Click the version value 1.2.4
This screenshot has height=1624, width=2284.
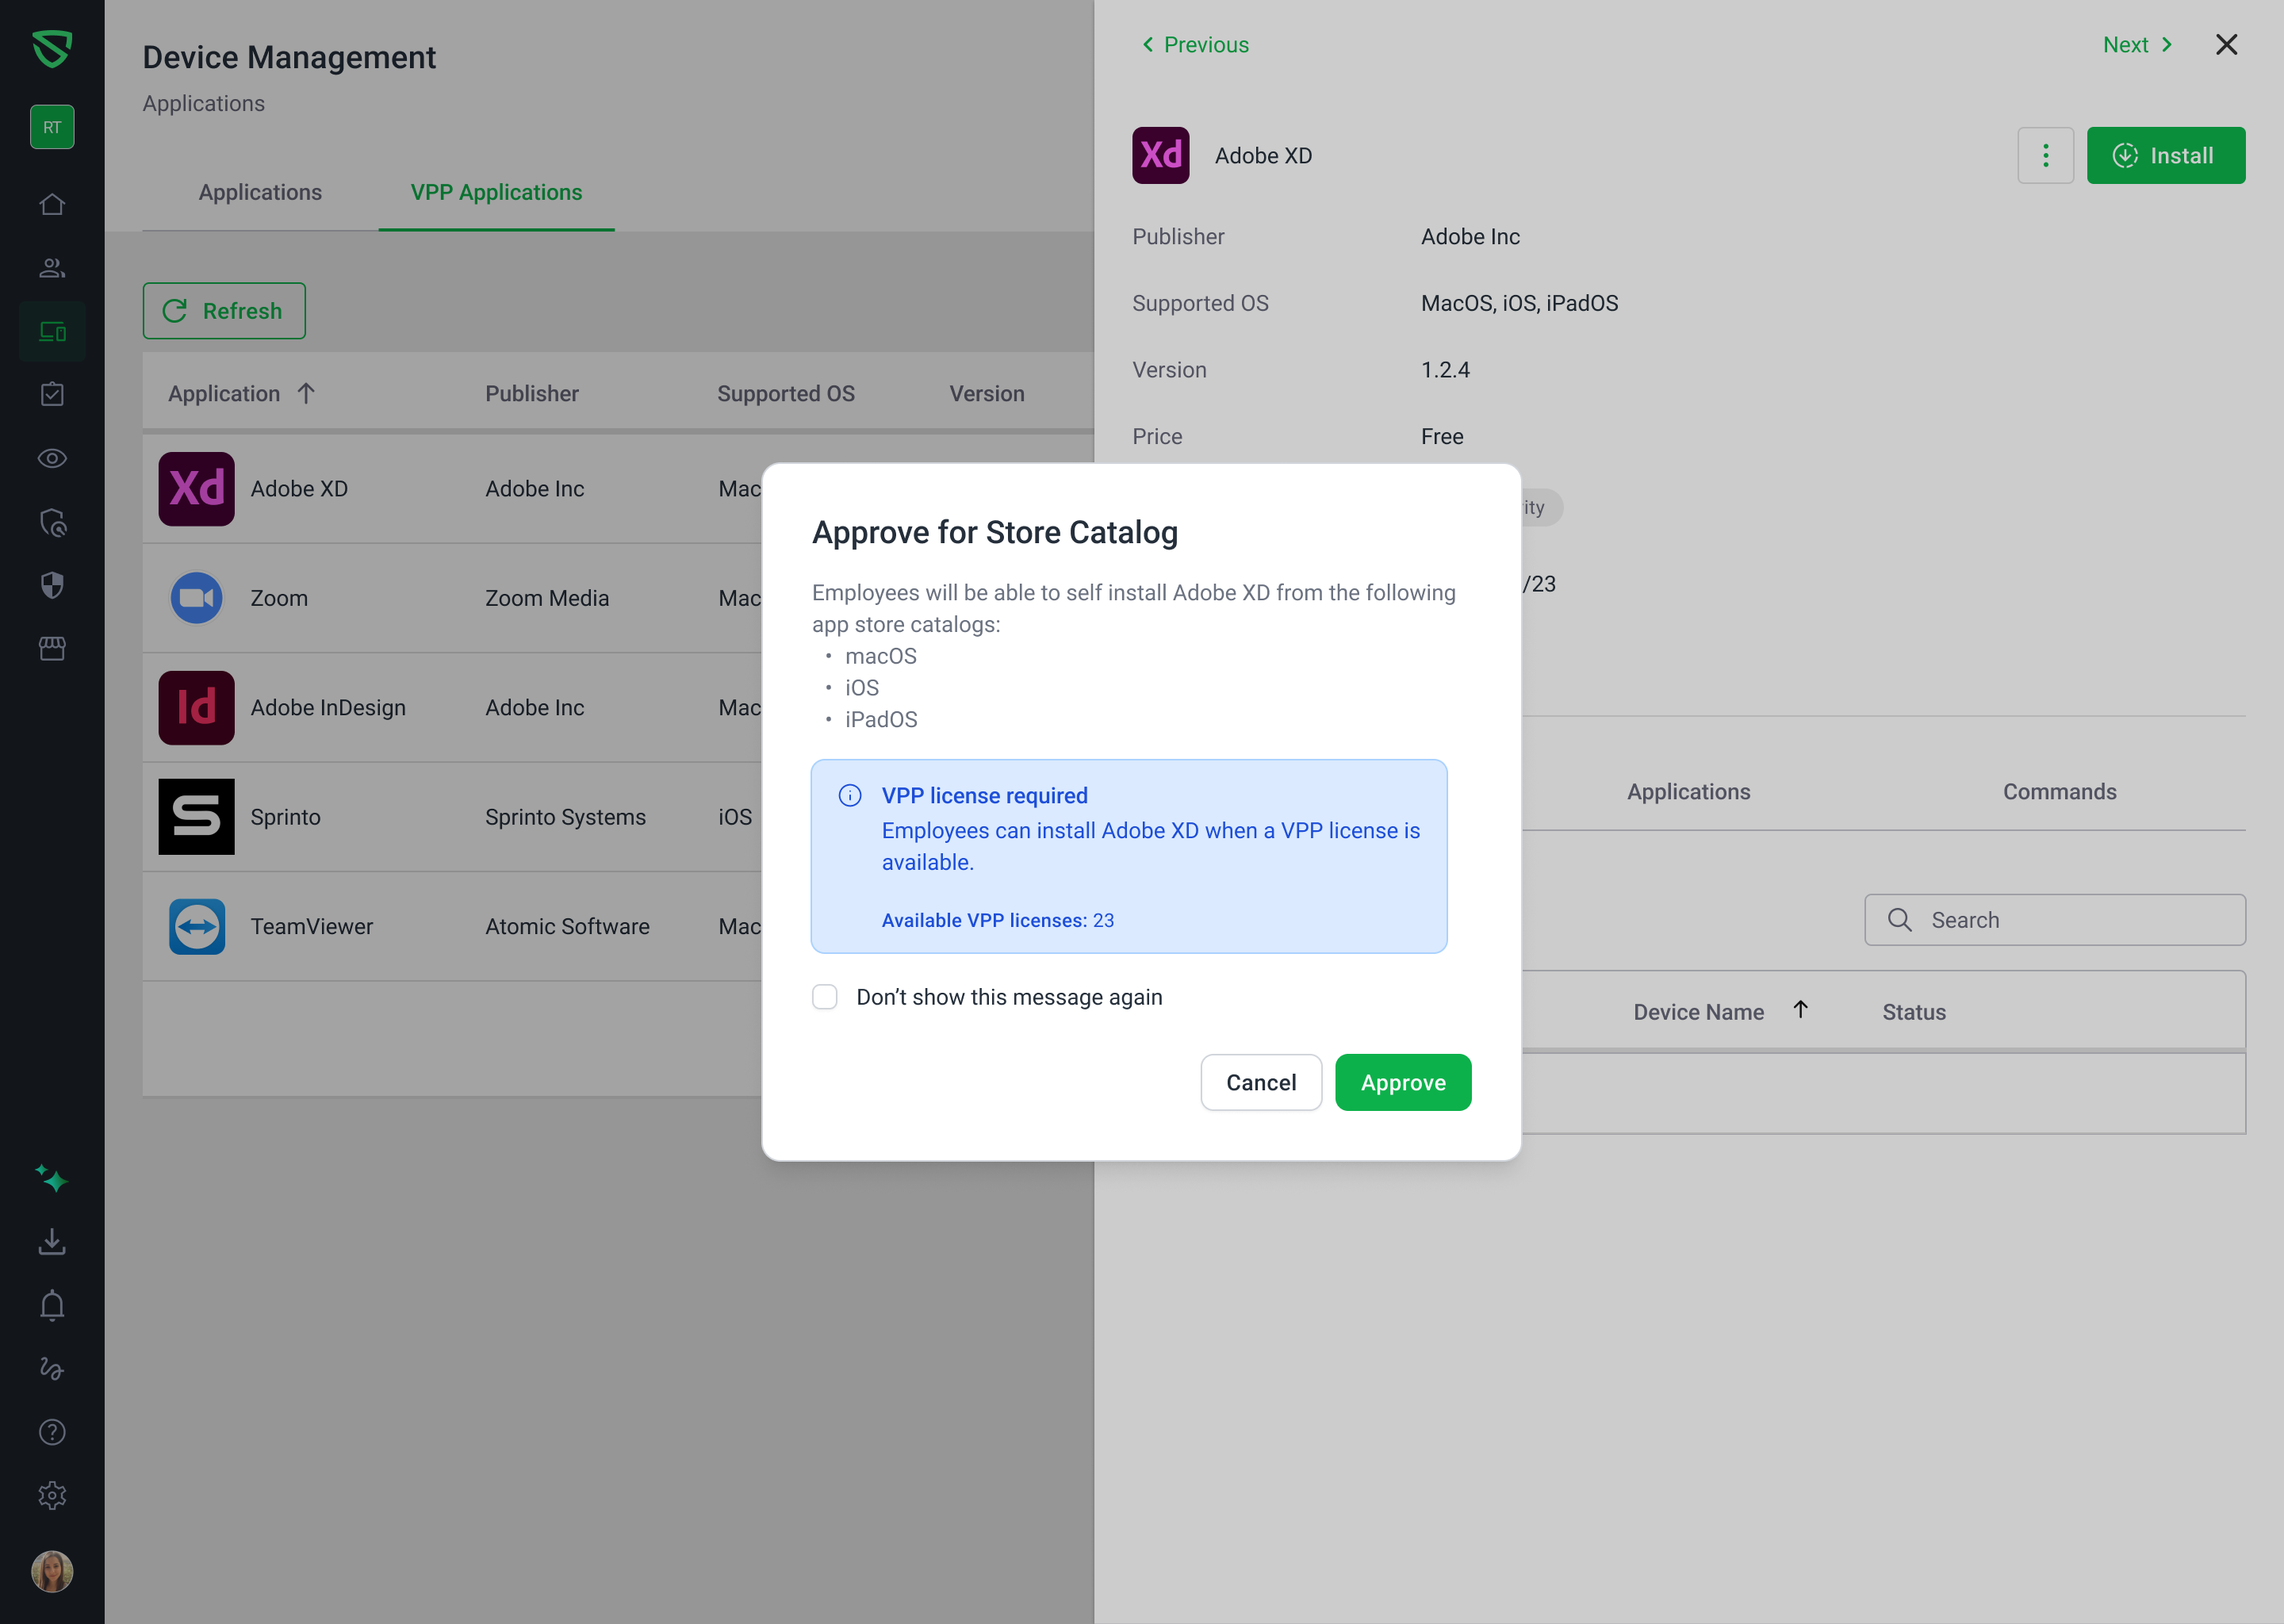[1445, 370]
